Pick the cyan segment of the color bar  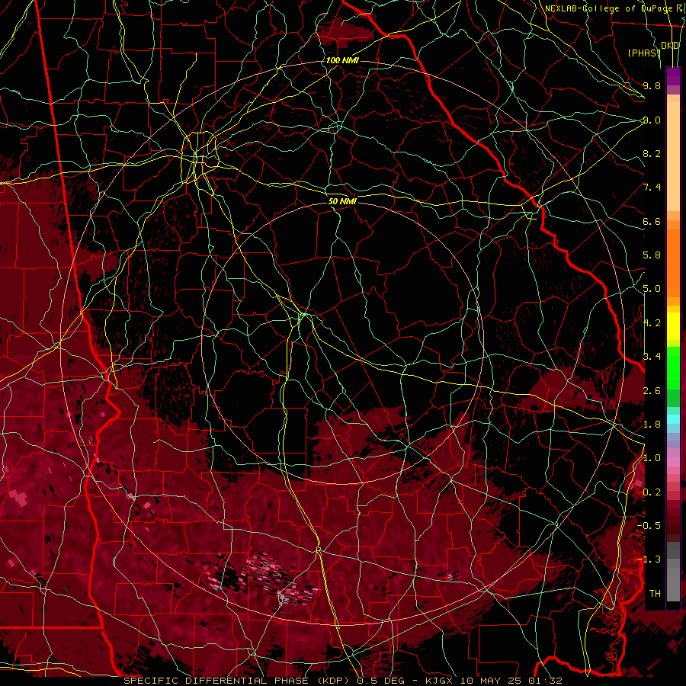pyautogui.click(x=673, y=418)
